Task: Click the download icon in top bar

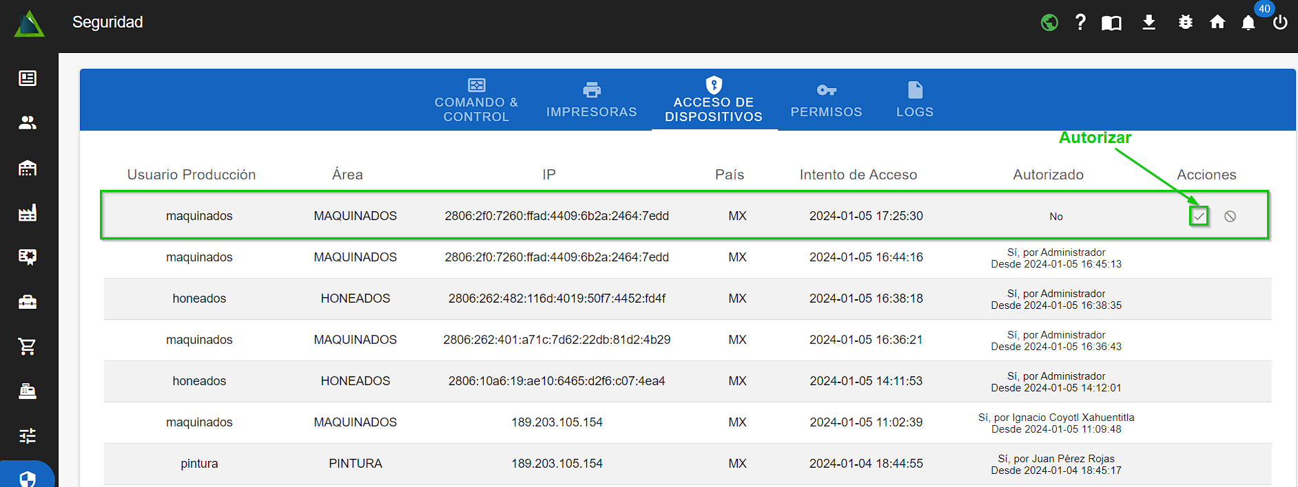Action: point(1148,23)
